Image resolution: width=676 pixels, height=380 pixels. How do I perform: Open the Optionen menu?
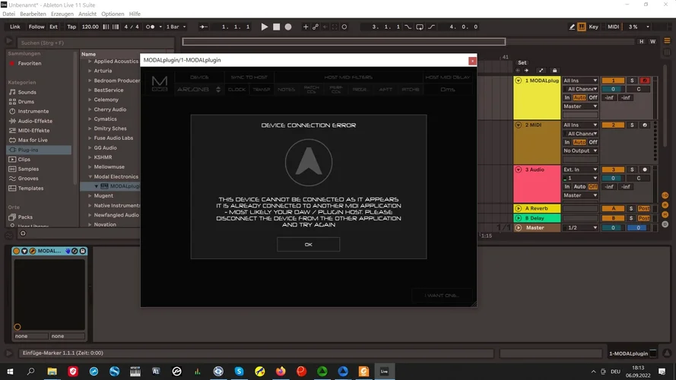point(113,14)
